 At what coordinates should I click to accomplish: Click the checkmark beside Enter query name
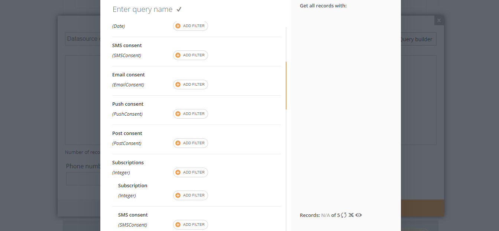pos(179,9)
